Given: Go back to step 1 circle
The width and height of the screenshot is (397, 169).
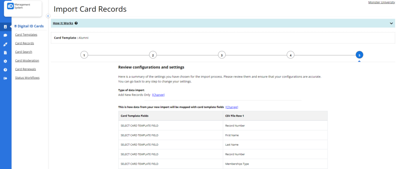Looking at the screenshot, I should pyautogui.click(x=84, y=55).
